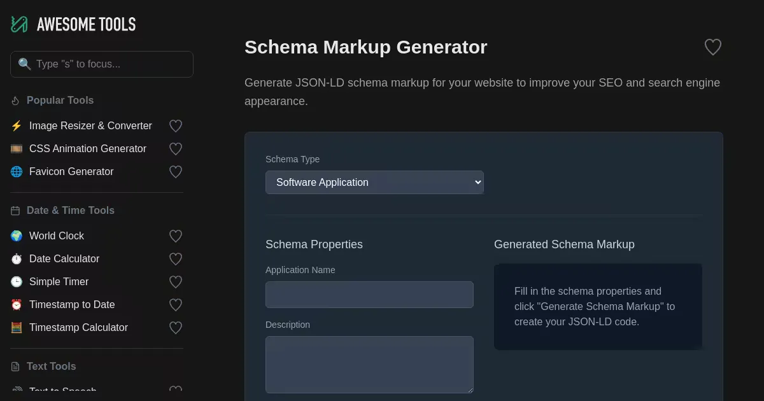
Task: Click the Description text area
Action: click(x=369, y=364)
